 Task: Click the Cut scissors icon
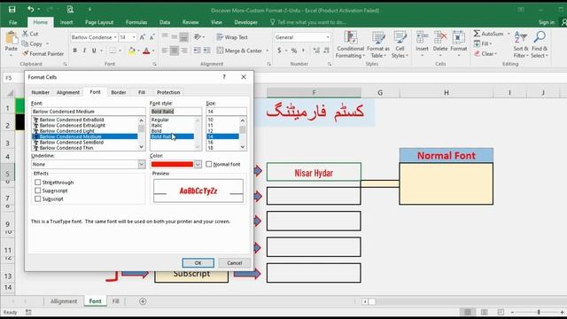click(x=25, y=34)
